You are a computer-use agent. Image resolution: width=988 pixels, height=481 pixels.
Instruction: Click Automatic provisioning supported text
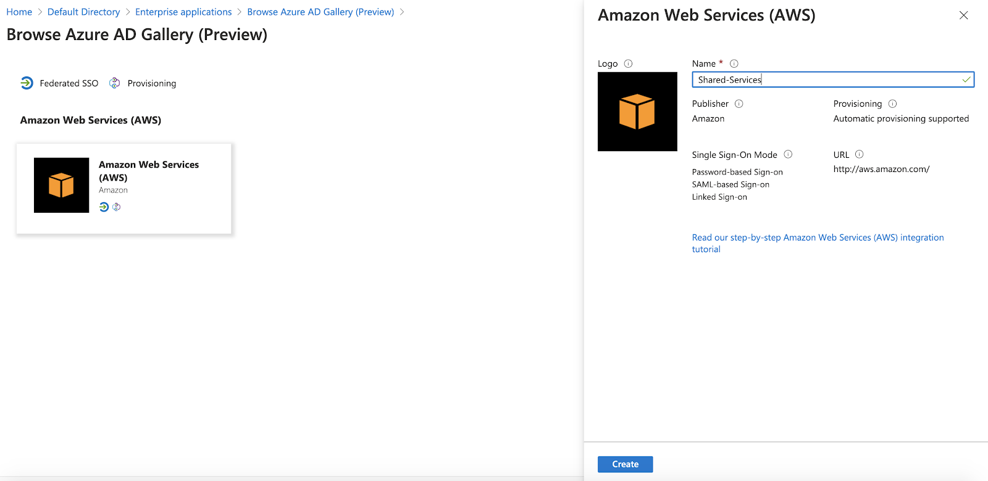(901, 118)
